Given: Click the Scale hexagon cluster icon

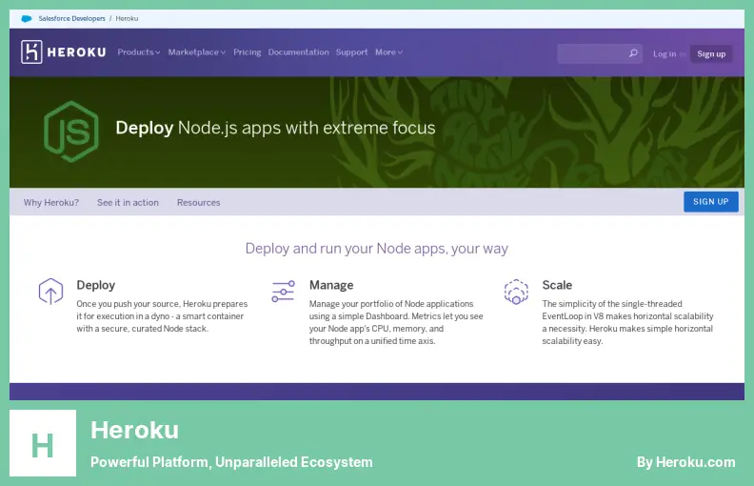Looking at the screenshot, I should tap(516, 292).
